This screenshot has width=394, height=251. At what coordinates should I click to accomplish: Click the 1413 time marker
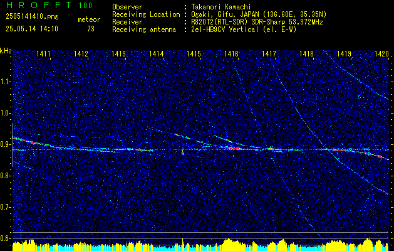[x=118, y=53]
